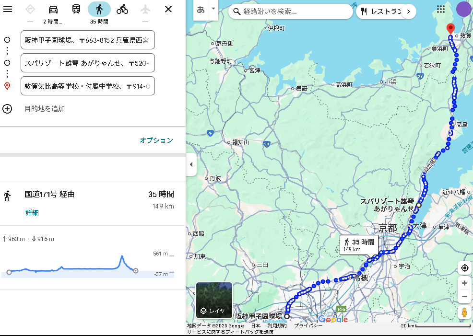Click the add destination plus icon

pyautogui.click(x=7, y=109)
